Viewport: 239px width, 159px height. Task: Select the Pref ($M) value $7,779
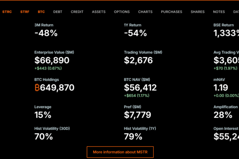pos(137,115)
